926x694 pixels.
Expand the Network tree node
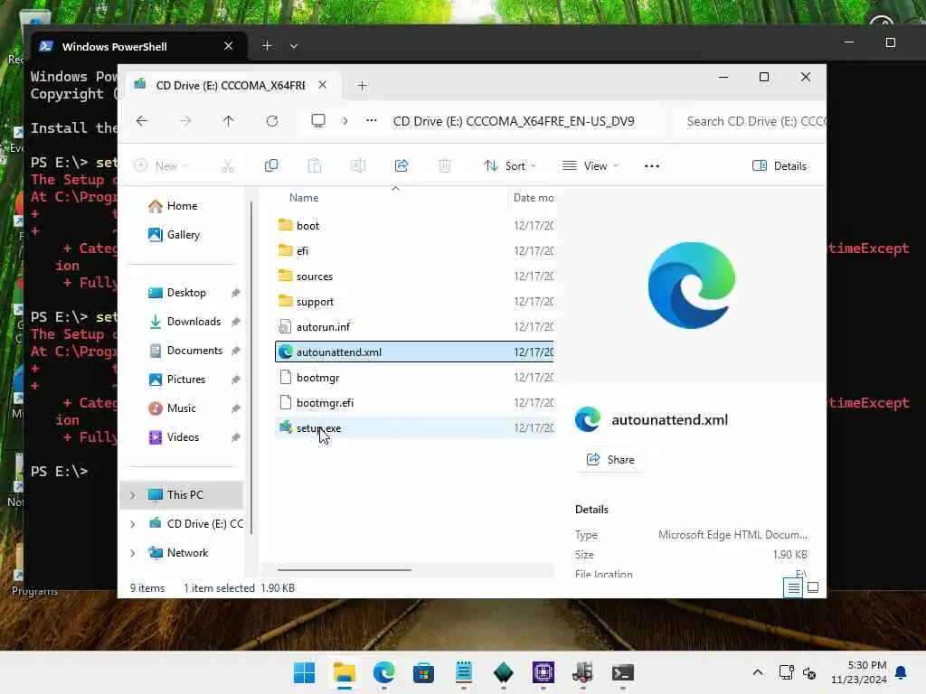(x=133, y=553)
